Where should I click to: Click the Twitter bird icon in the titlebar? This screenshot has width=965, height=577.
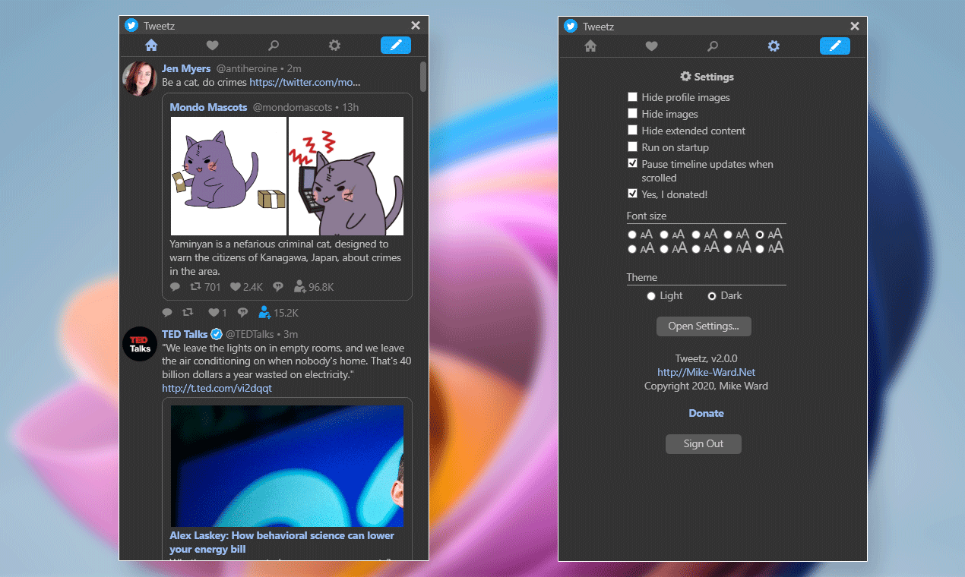(131, 25)
